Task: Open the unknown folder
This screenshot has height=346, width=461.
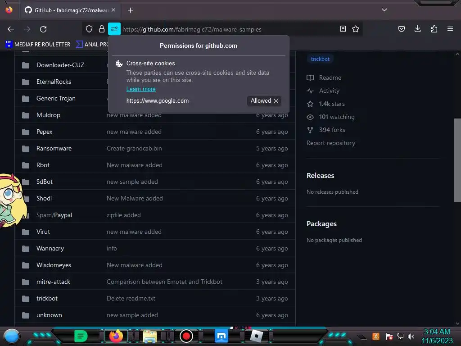Action: 49,315
